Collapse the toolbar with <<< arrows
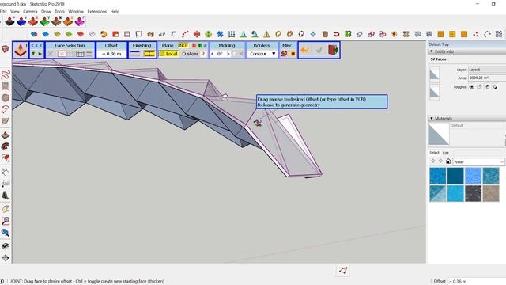Viewport: 506px width, 285px height. pyautogui.click(x=37, y=46)
